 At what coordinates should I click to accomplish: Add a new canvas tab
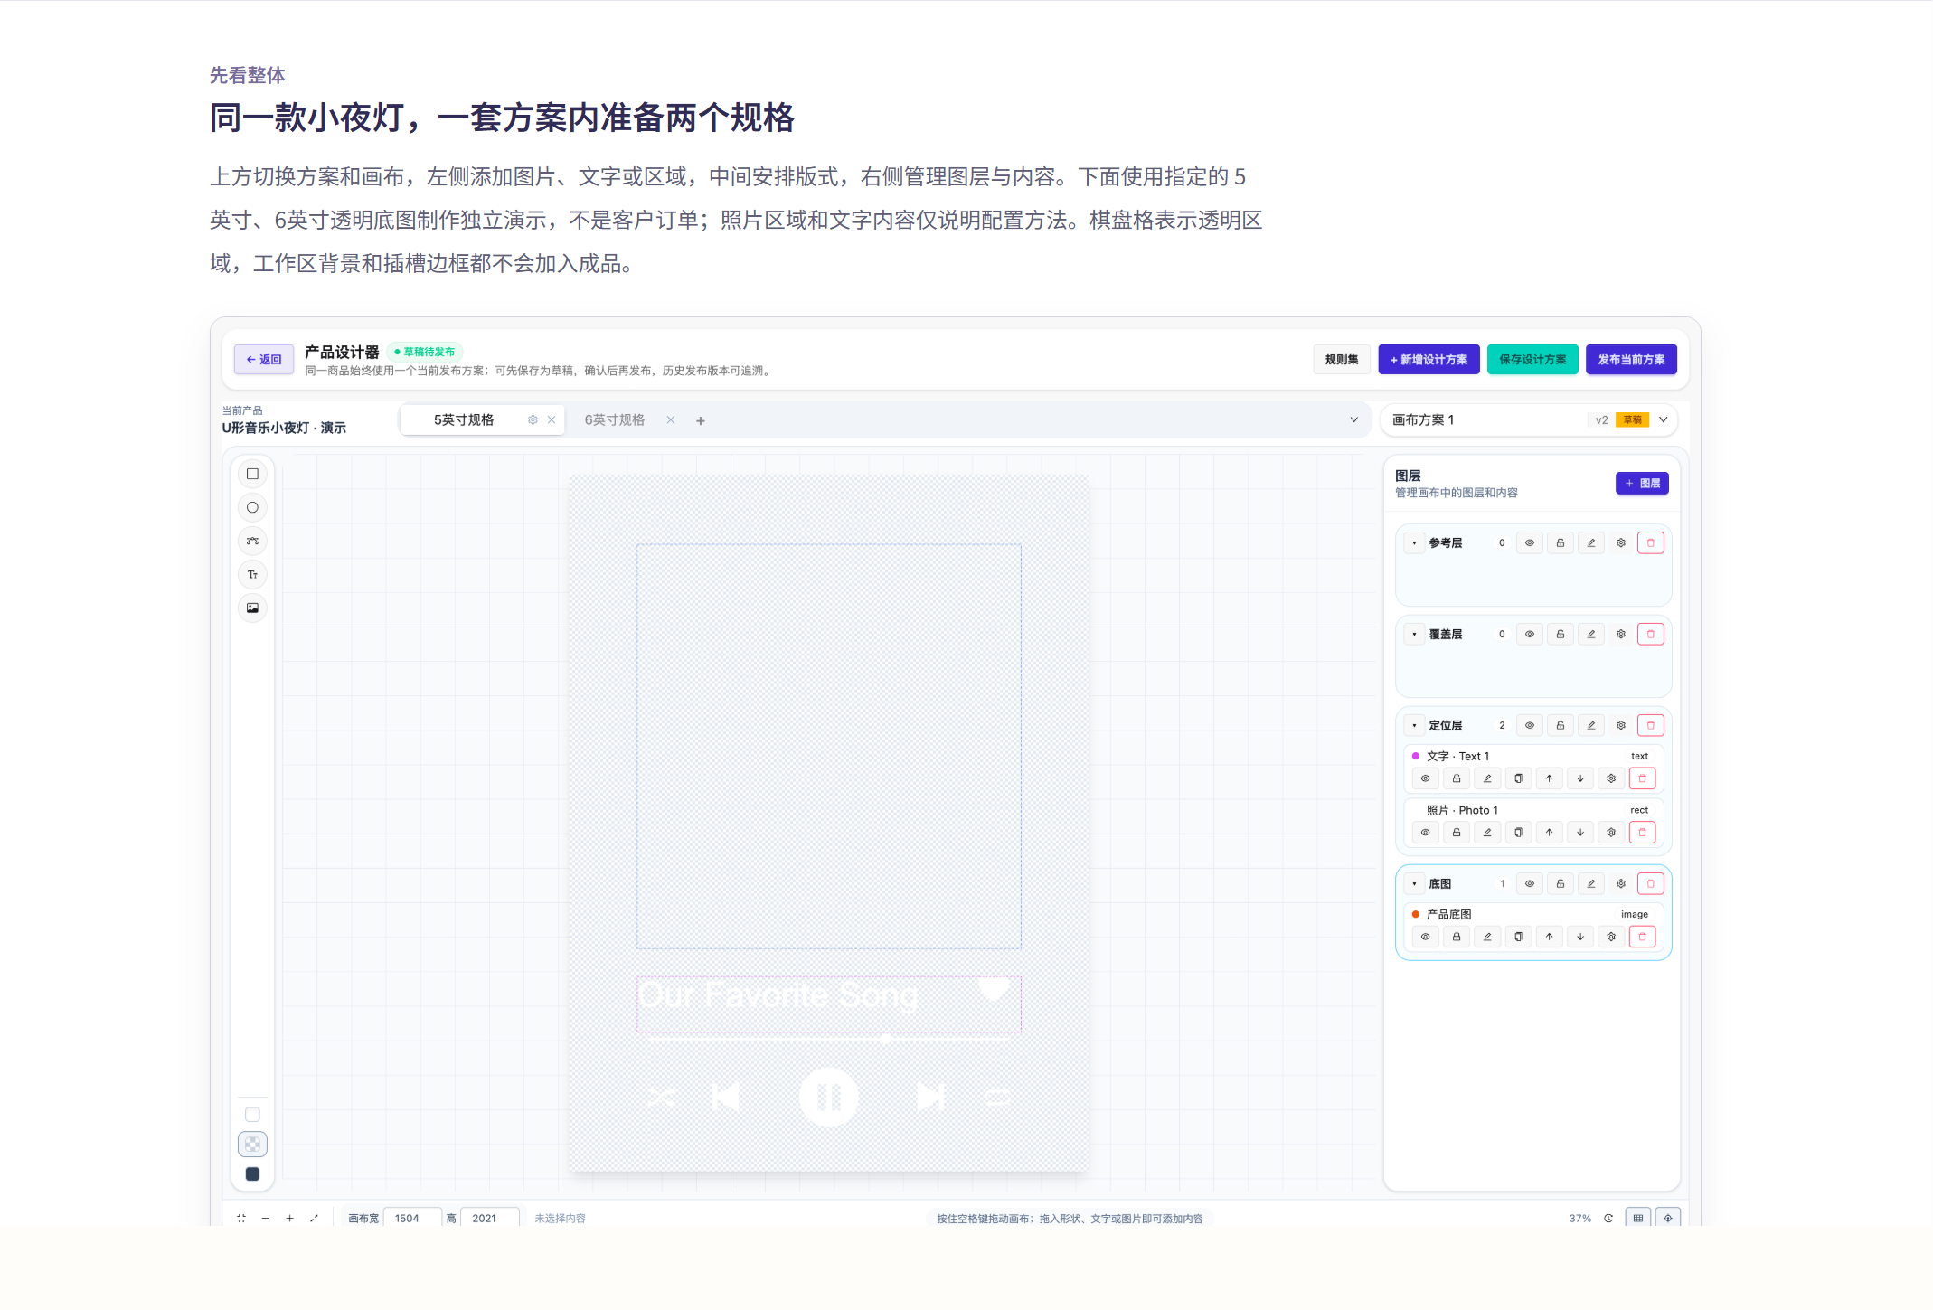tap(700, 420)
